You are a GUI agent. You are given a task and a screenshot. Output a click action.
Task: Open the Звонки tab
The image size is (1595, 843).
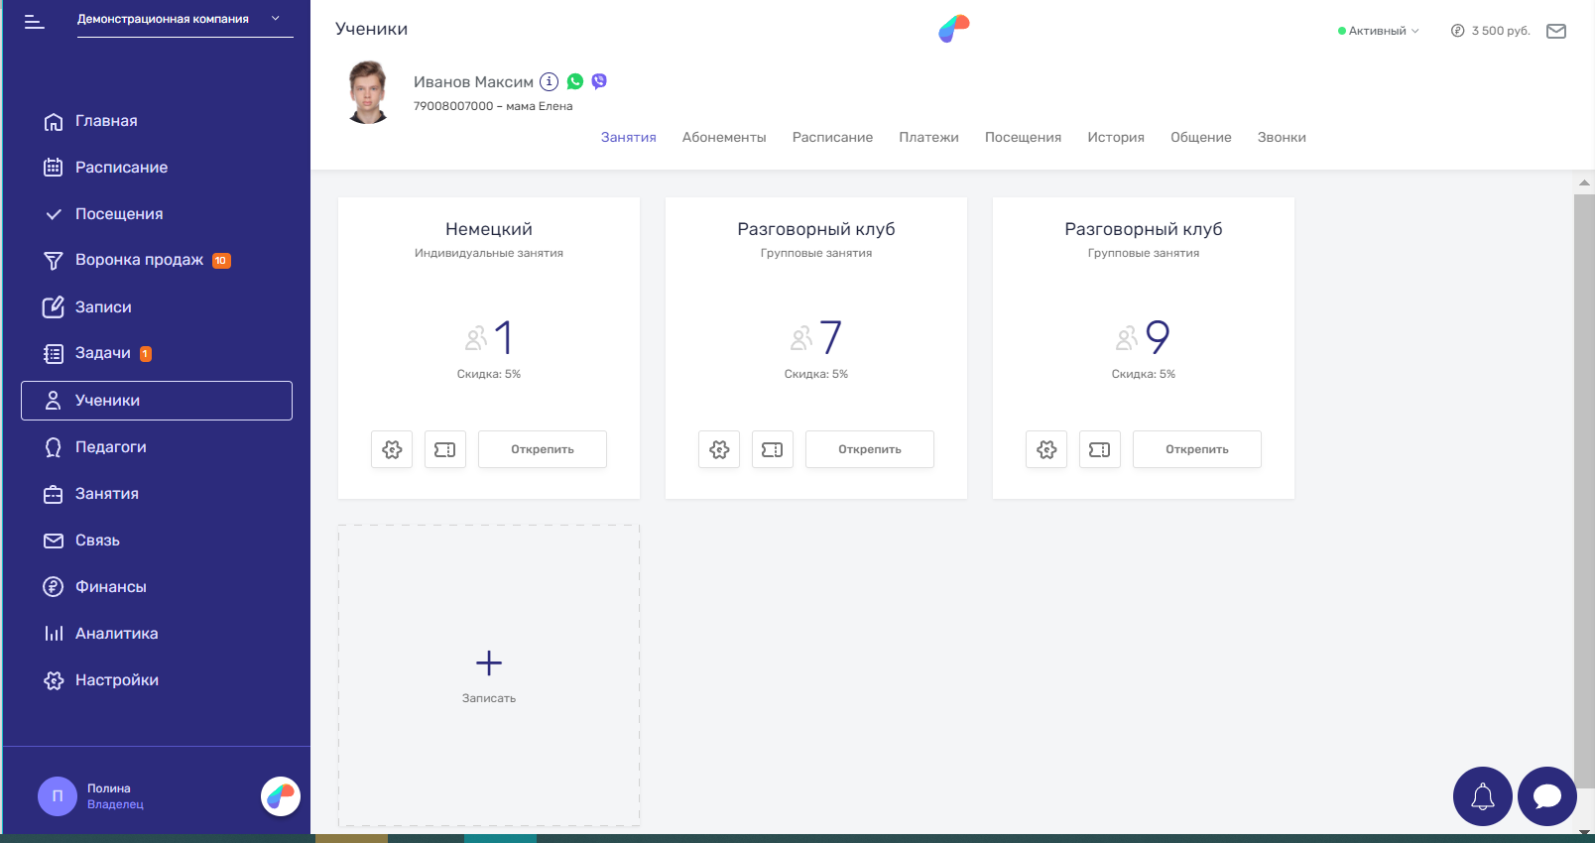tap(1282, 137)
